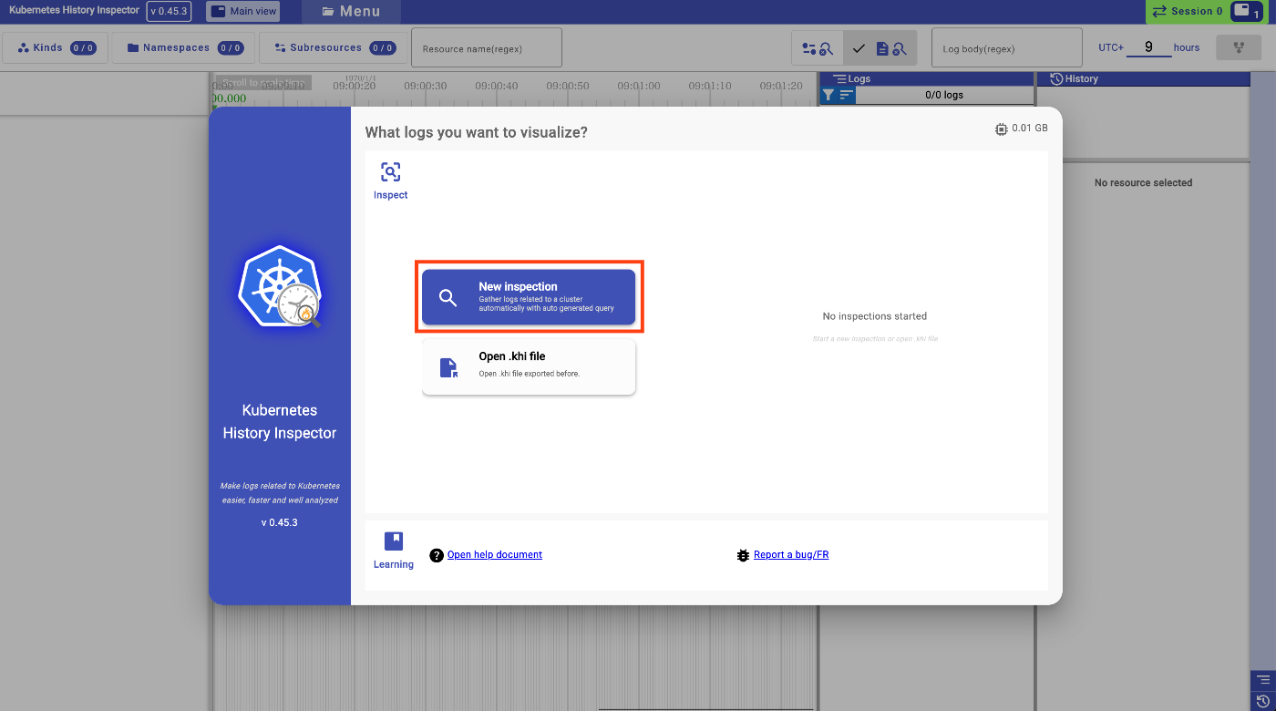Viewport: 1276px width, 711px height.
Task: Select the Learning bookmark icon
Action: 393,541
